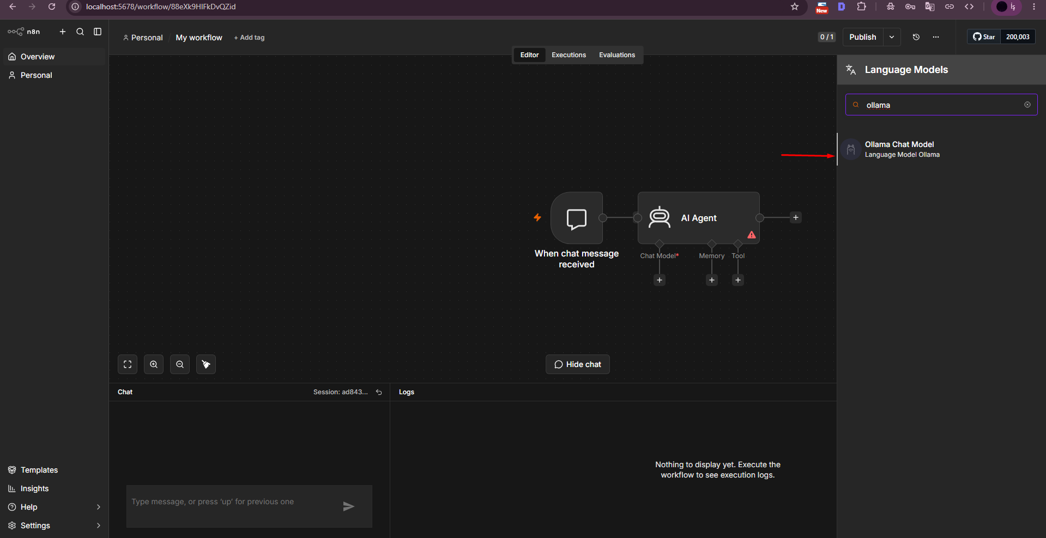Add a Chat Model sub-node with its plus
Viewport: 1046px width, 538px height.
(660, 280)
